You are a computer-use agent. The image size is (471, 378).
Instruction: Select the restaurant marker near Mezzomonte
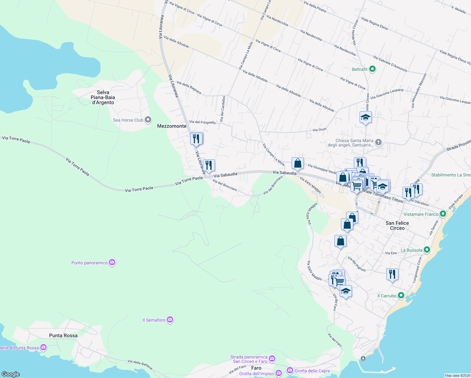pyautogui.click(x=196, y=138)
